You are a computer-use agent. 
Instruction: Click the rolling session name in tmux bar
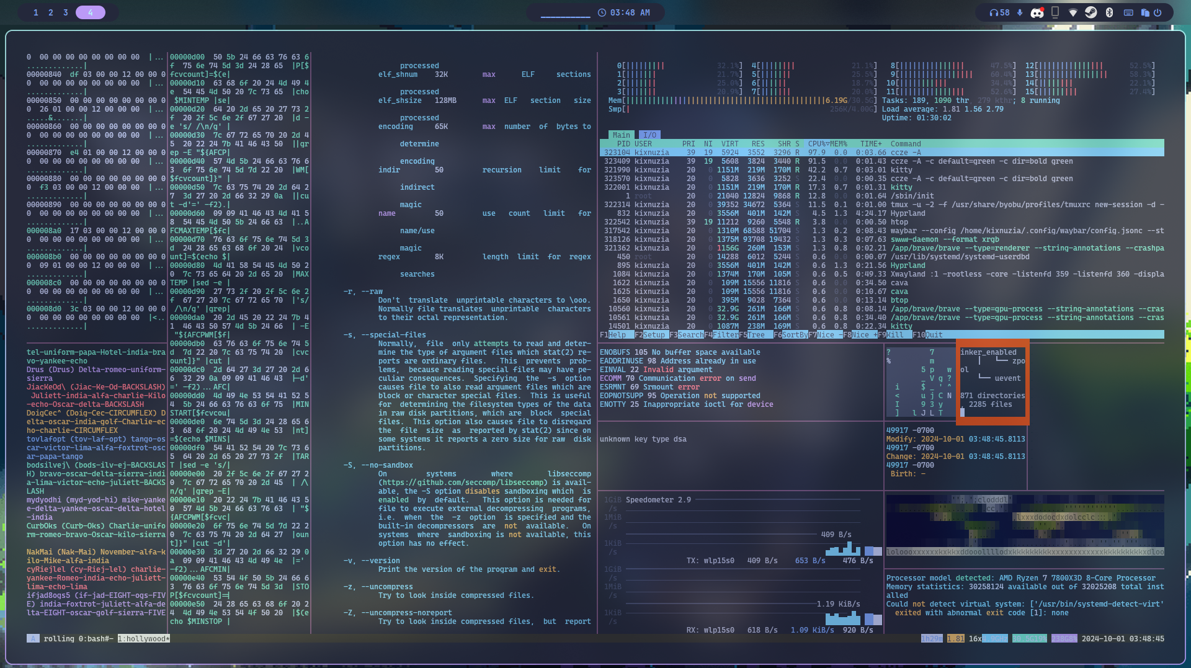(59, 639)
